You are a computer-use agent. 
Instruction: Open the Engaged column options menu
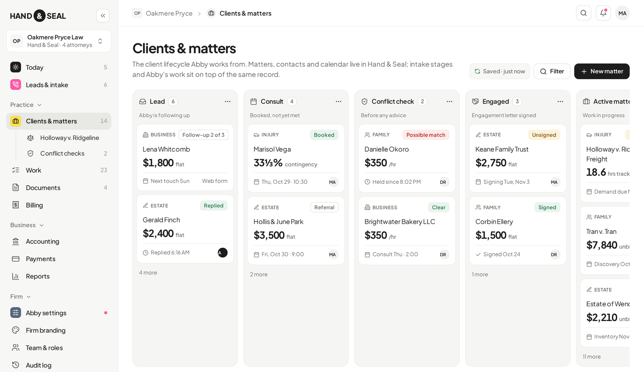560,101
